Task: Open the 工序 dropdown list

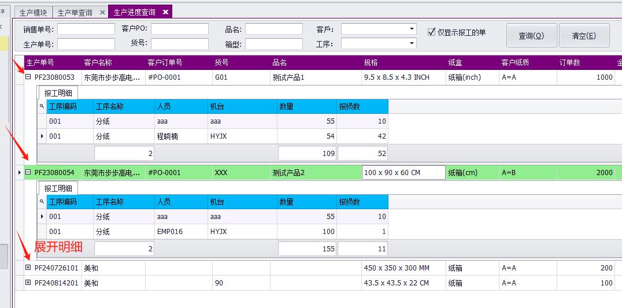Action: pyautogui.click(x=412, y=43)
